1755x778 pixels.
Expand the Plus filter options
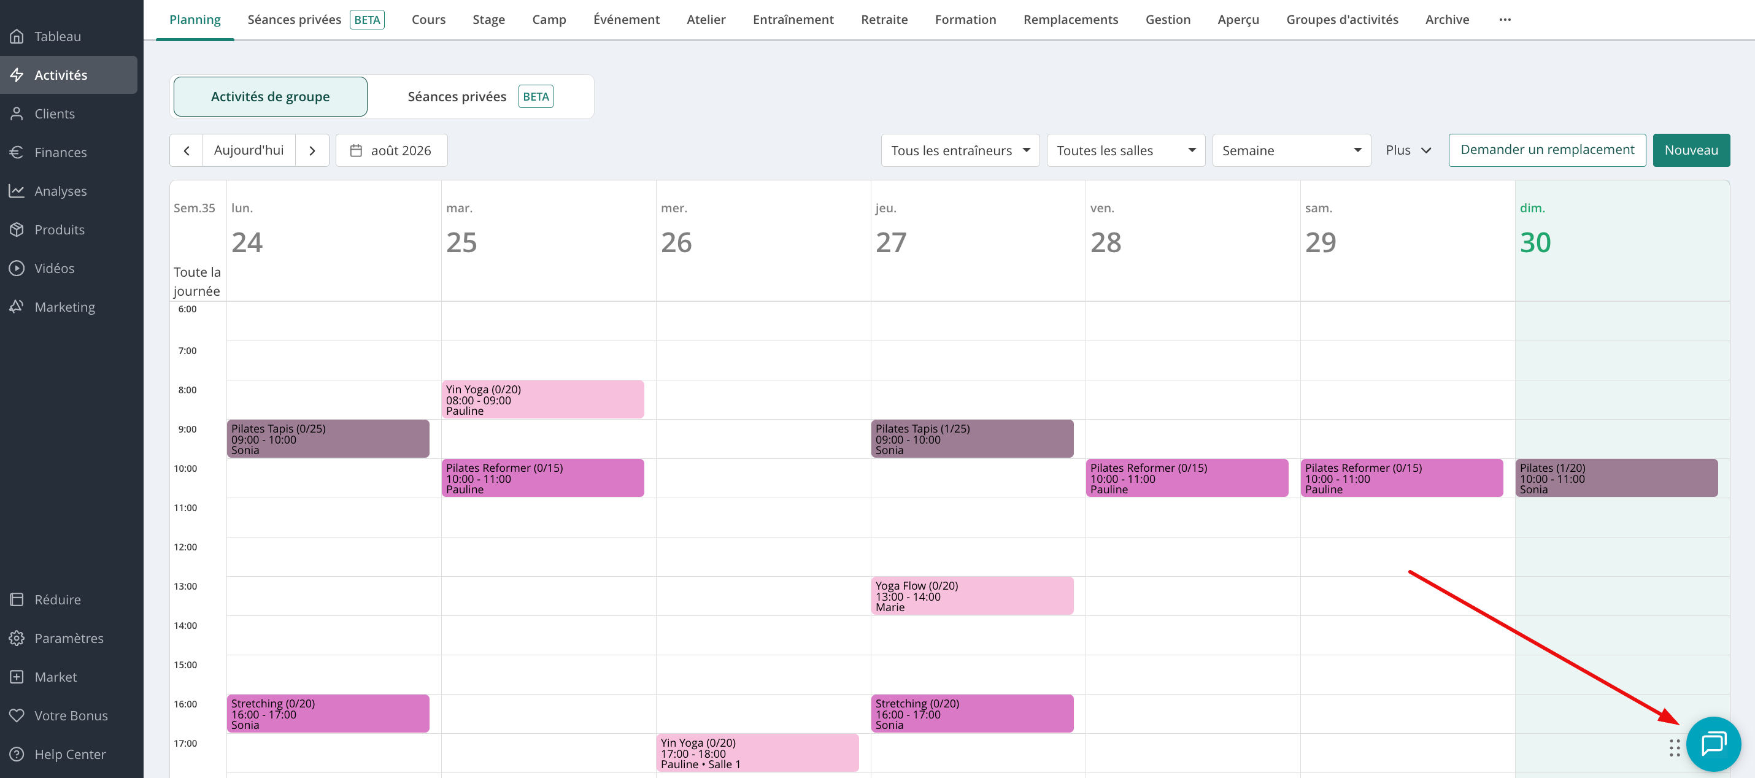1408,150
